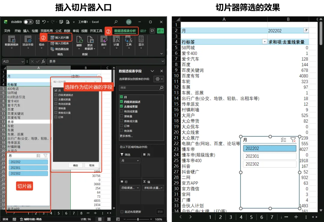
Task: Check 首客成交量 in the field list pane
Action: click(121, 121)
